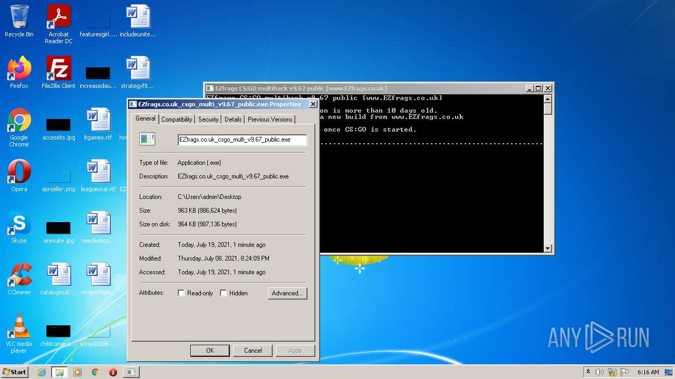Image resolution: width=675 pixels, height=379 pixels.
Task: Click the Start button
Action: (15, 372)
